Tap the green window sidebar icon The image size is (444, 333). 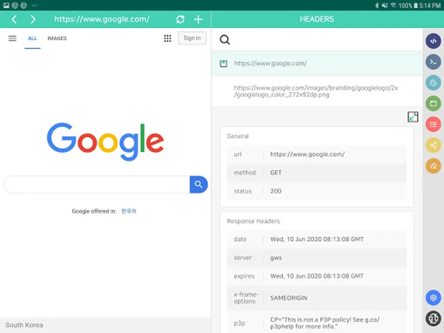pyautogui.click(x=433, y=104)
